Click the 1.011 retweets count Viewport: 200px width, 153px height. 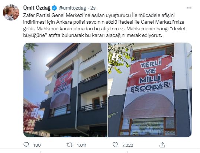point(82,145)
